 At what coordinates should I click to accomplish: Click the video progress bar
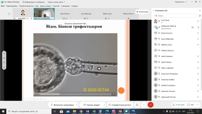[76, 94]
